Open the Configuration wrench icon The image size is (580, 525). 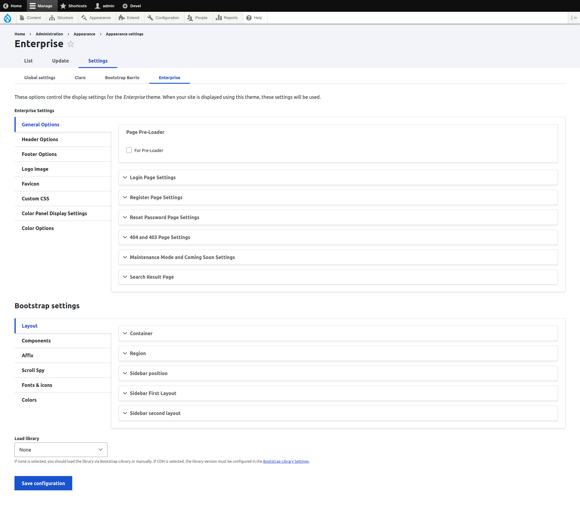click(150, 18)
